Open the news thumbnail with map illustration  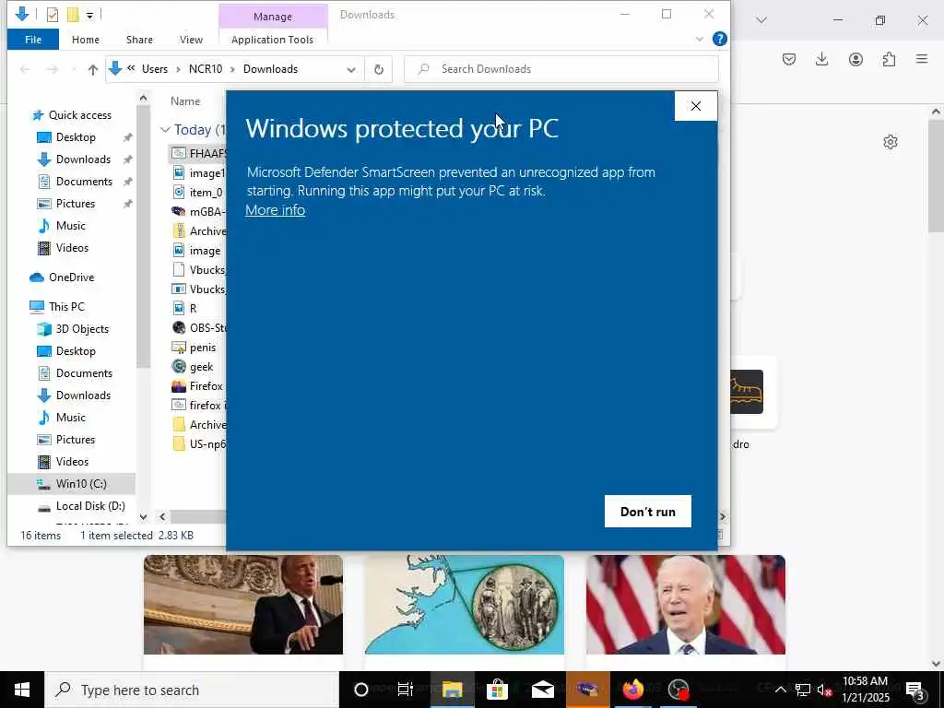click(465, 605)
